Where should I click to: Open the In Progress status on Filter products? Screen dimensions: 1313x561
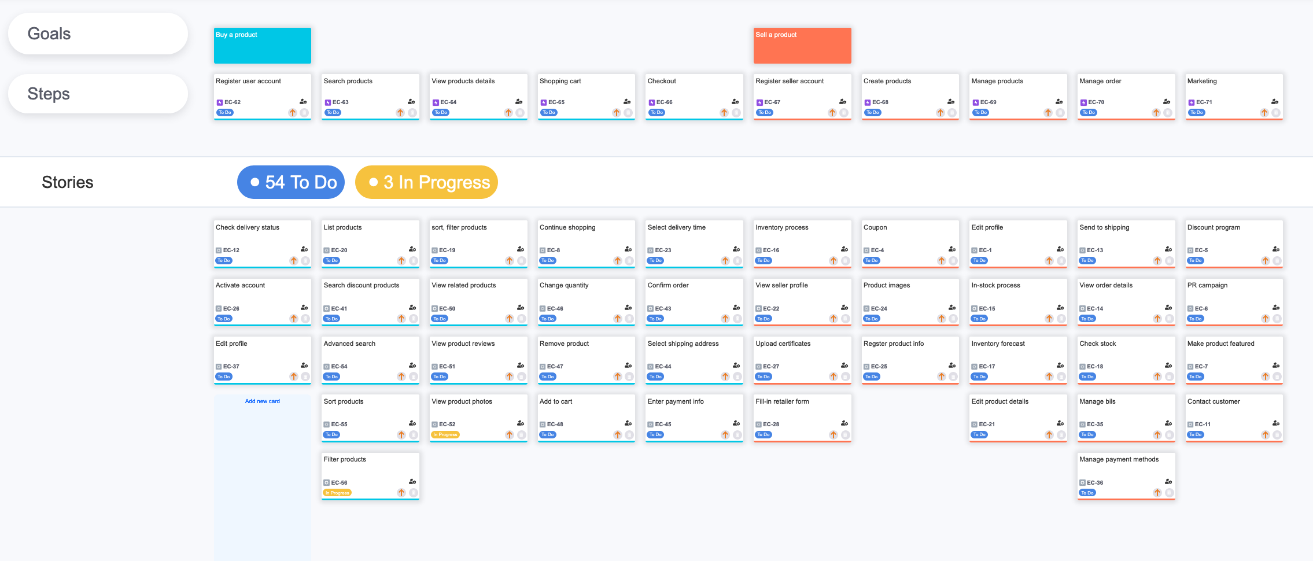click(x=337, y=493)
